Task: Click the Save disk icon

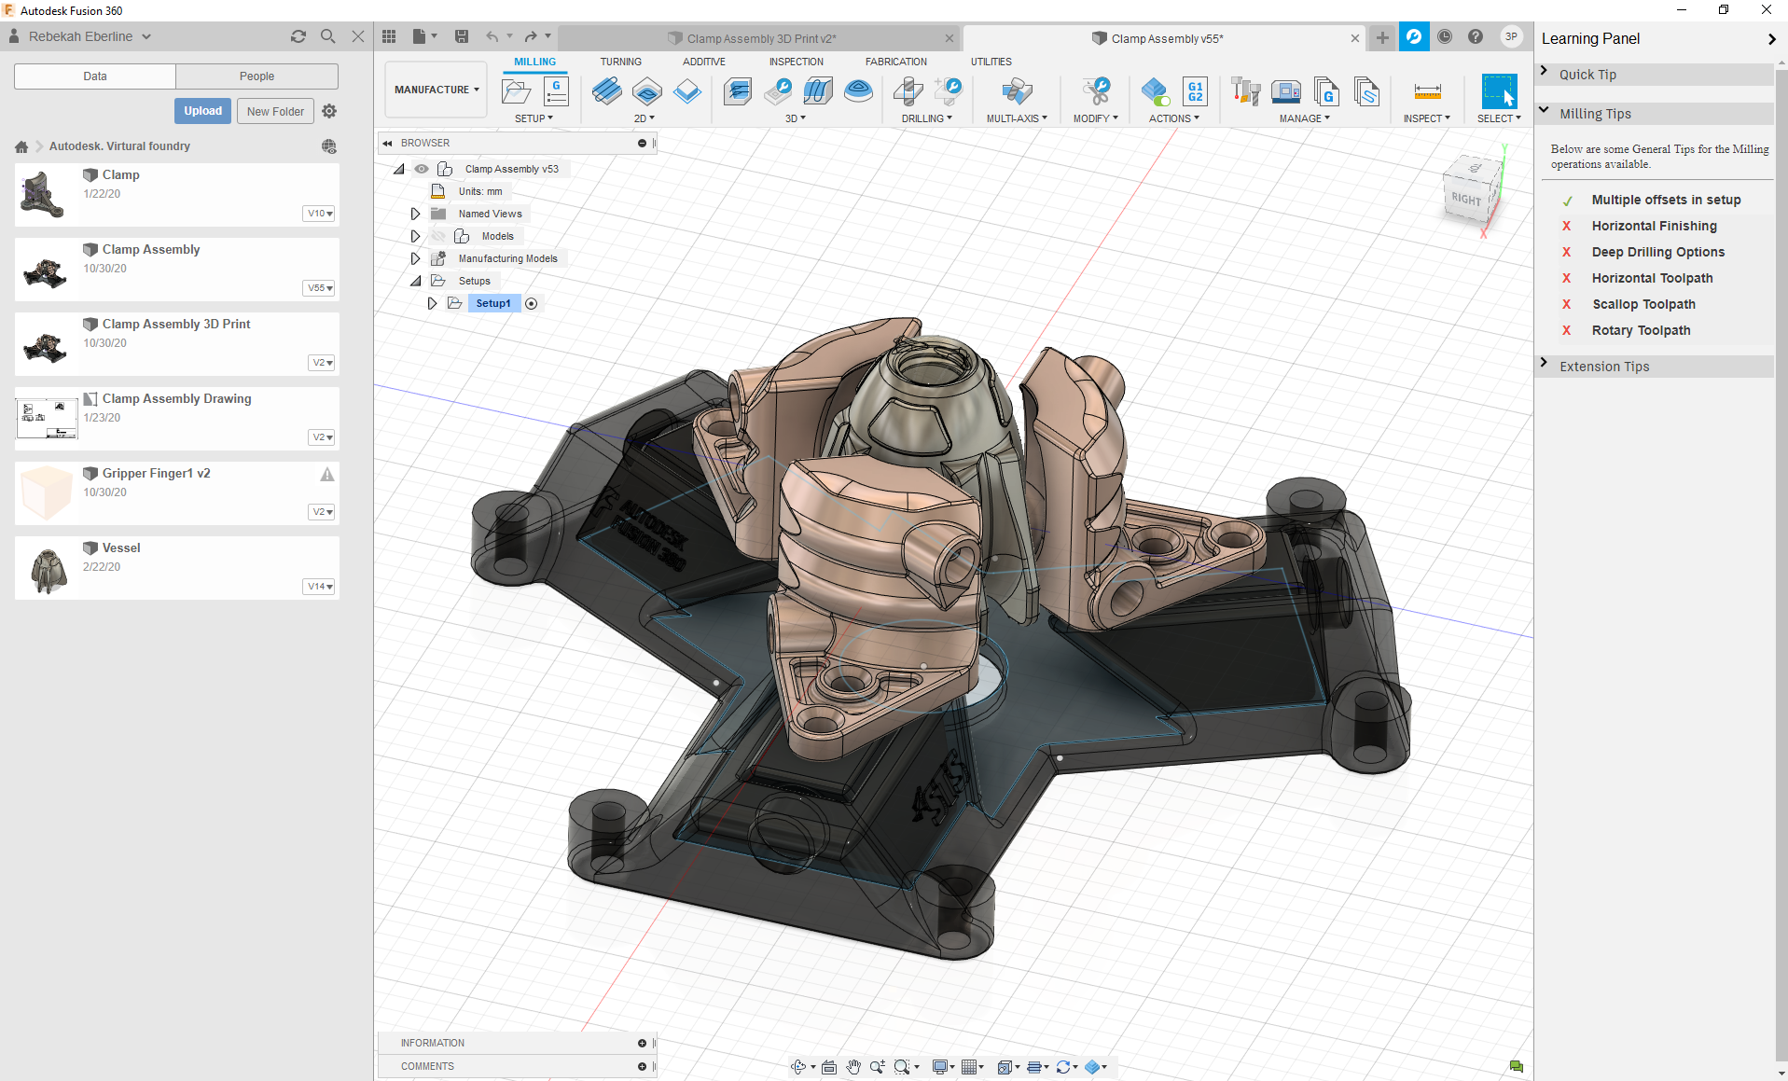Action: 461,36
